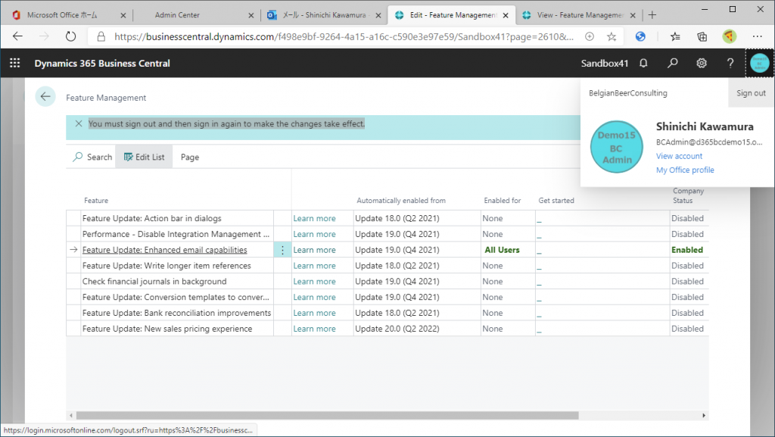Learn more about Bank reconciliation improvements
The width and height of the screenshot is (775, 437).
(314, 314)
